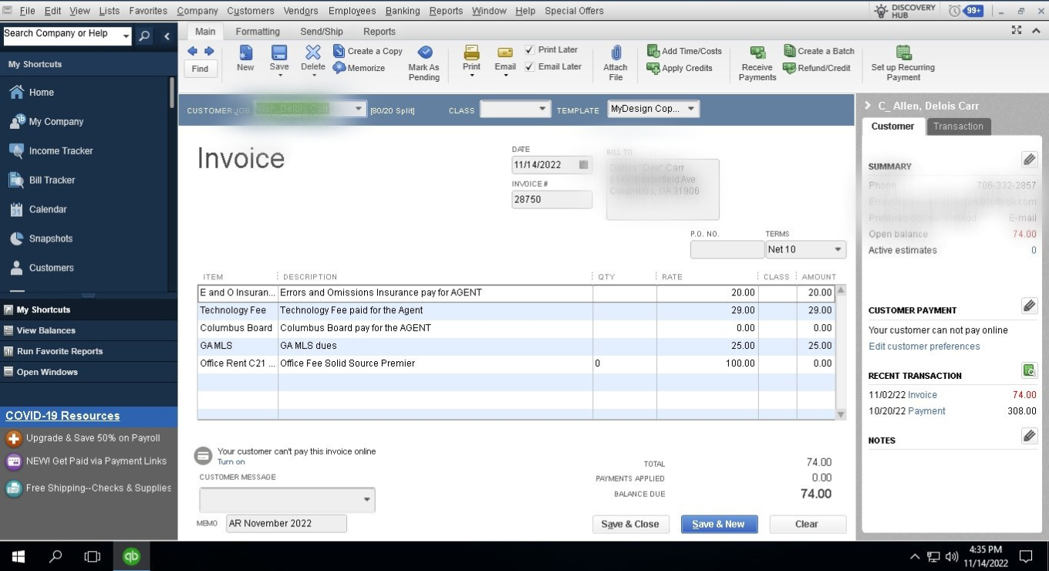Click the Email envelope icon
The image size is (1049, 571).
click(x=505, y=52)
